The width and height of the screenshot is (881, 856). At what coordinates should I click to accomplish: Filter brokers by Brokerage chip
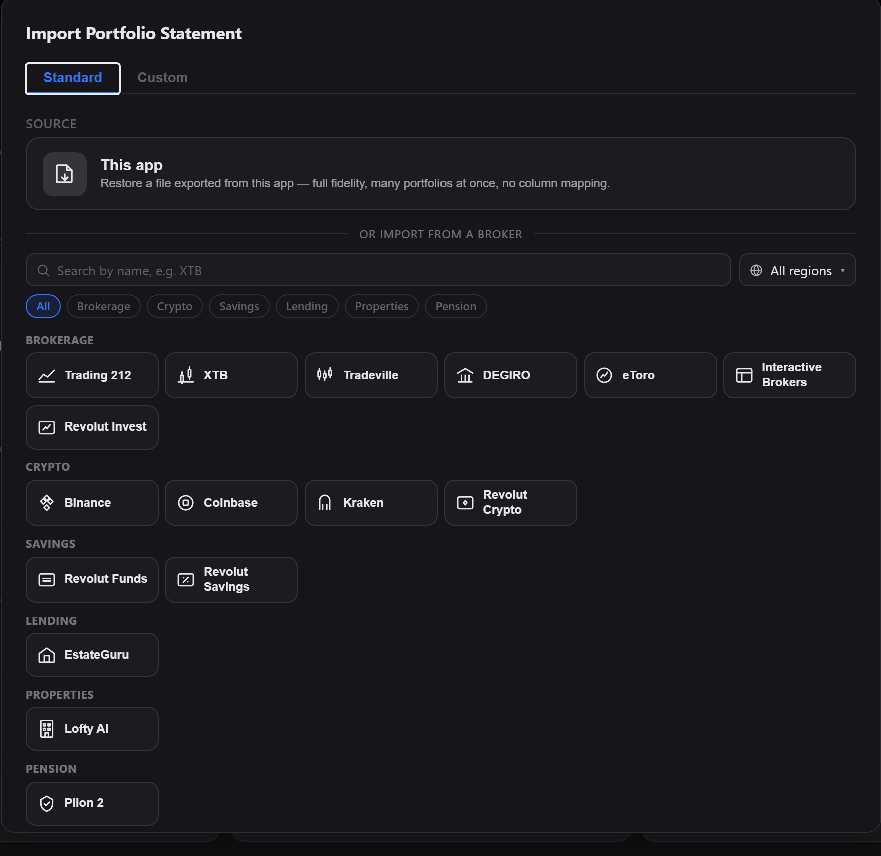click(104, 306)
